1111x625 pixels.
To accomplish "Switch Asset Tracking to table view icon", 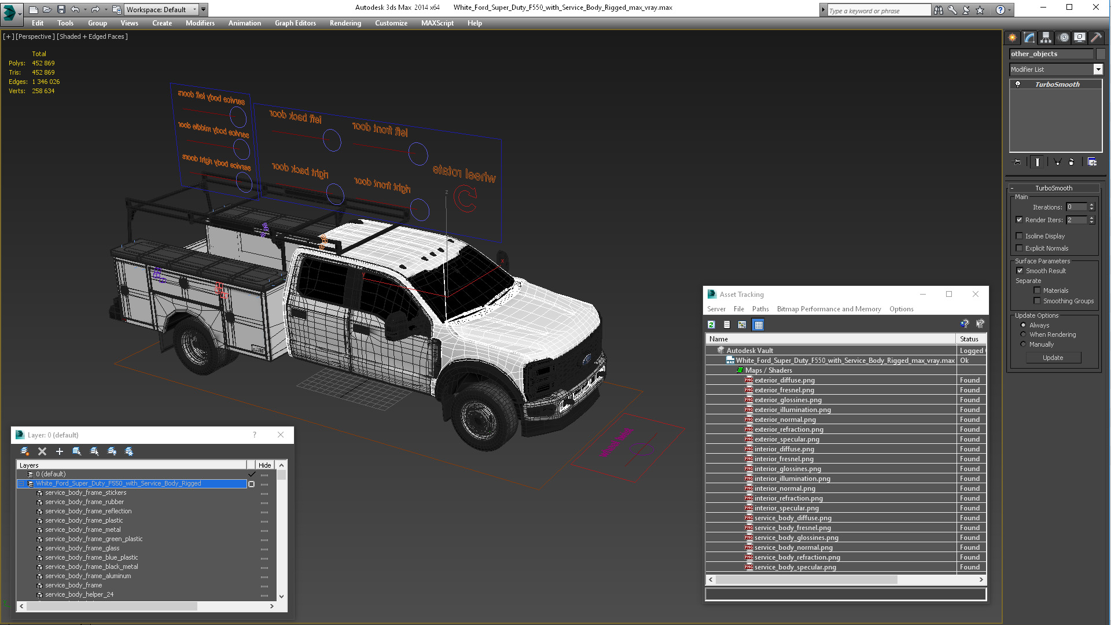I will (758, 325).
